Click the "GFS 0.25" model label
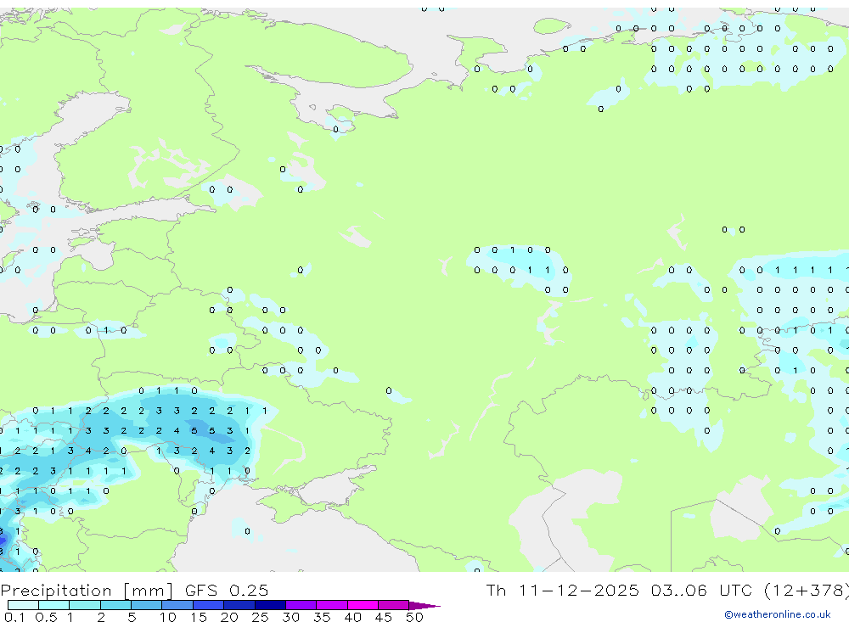This screenshot has height=622, width=849. tap(227, 590)
